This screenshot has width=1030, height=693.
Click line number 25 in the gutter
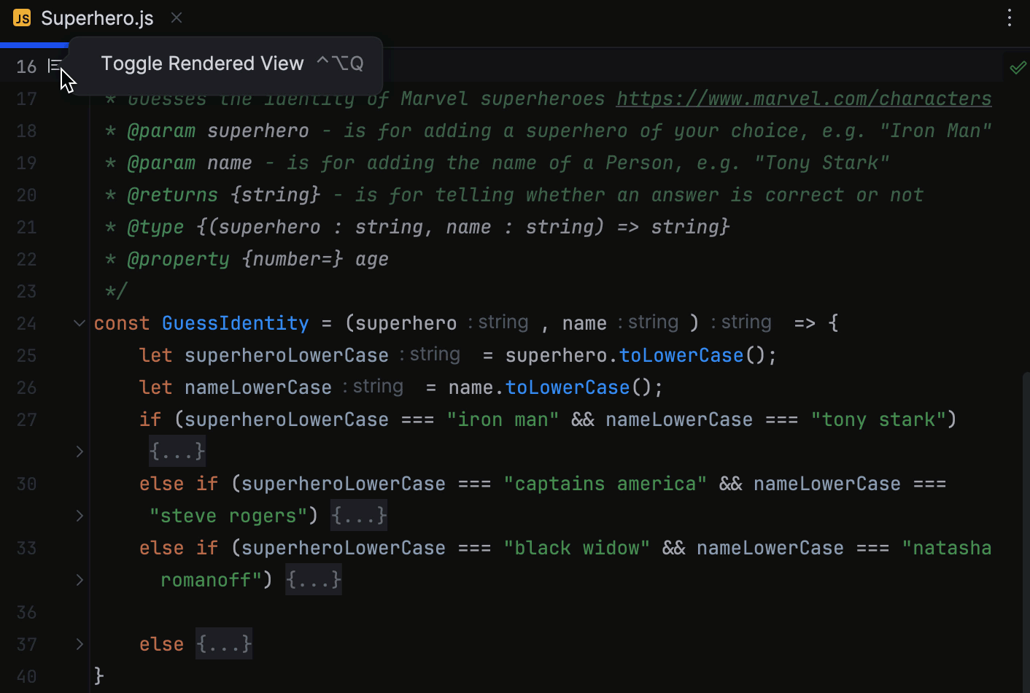point(26,355)
